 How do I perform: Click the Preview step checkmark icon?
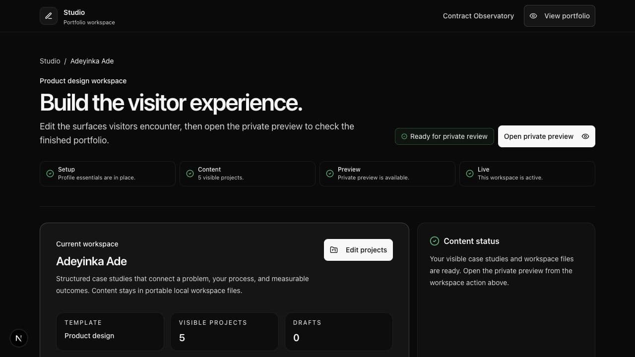coord(330,174)
